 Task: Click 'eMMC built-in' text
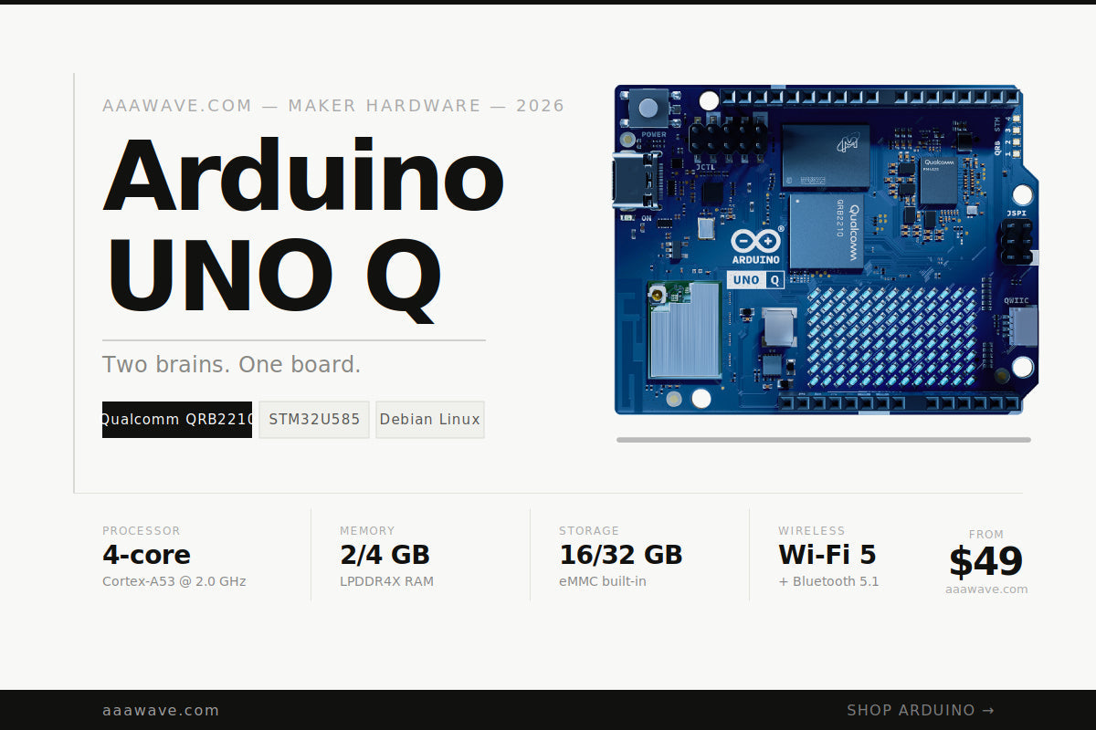click(x=602, y=581)
